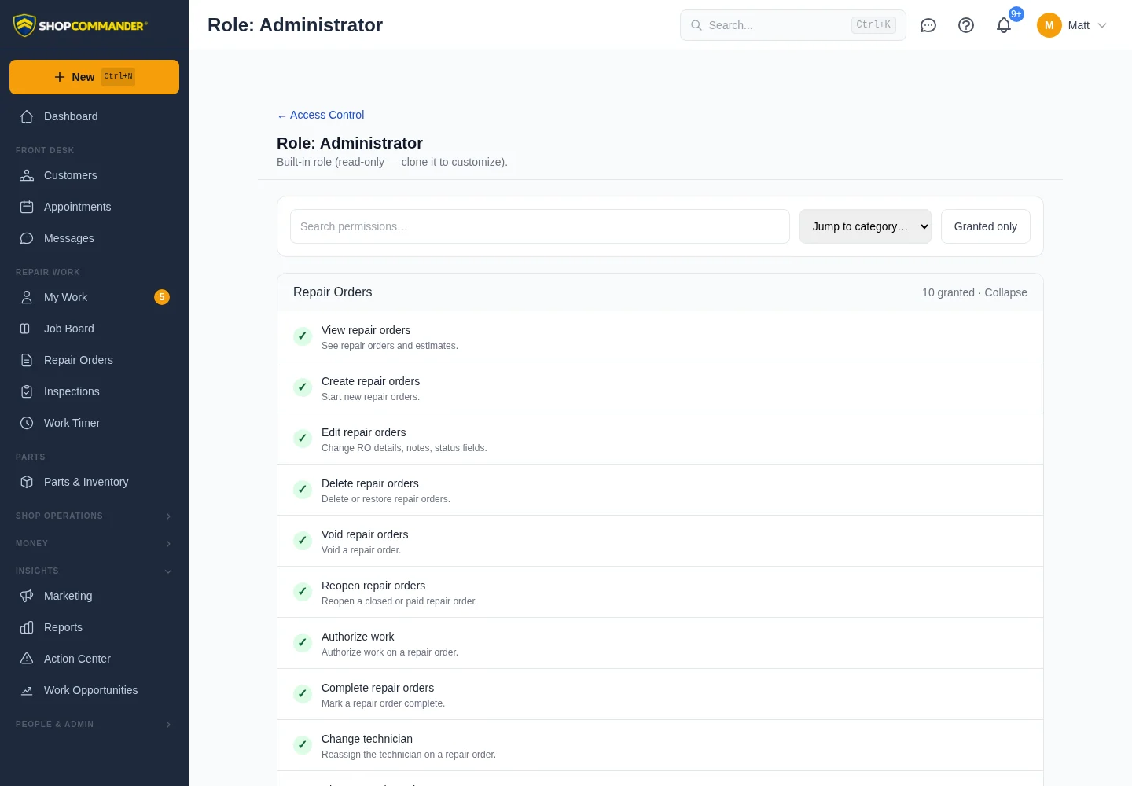Click the My Work badge showing 5
This screenshot has width=1132, height=786.
pyautogui.click(x=162, y=297)
